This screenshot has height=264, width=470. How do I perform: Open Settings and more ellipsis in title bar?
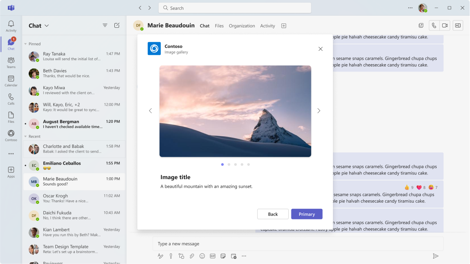[410, 8]
